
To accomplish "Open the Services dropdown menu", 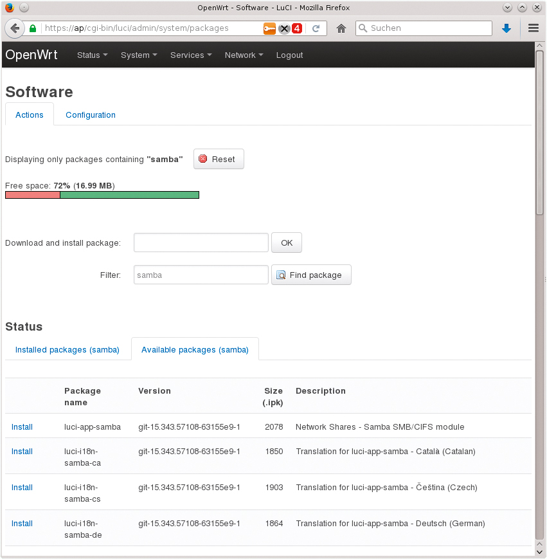I will point(191,55).
